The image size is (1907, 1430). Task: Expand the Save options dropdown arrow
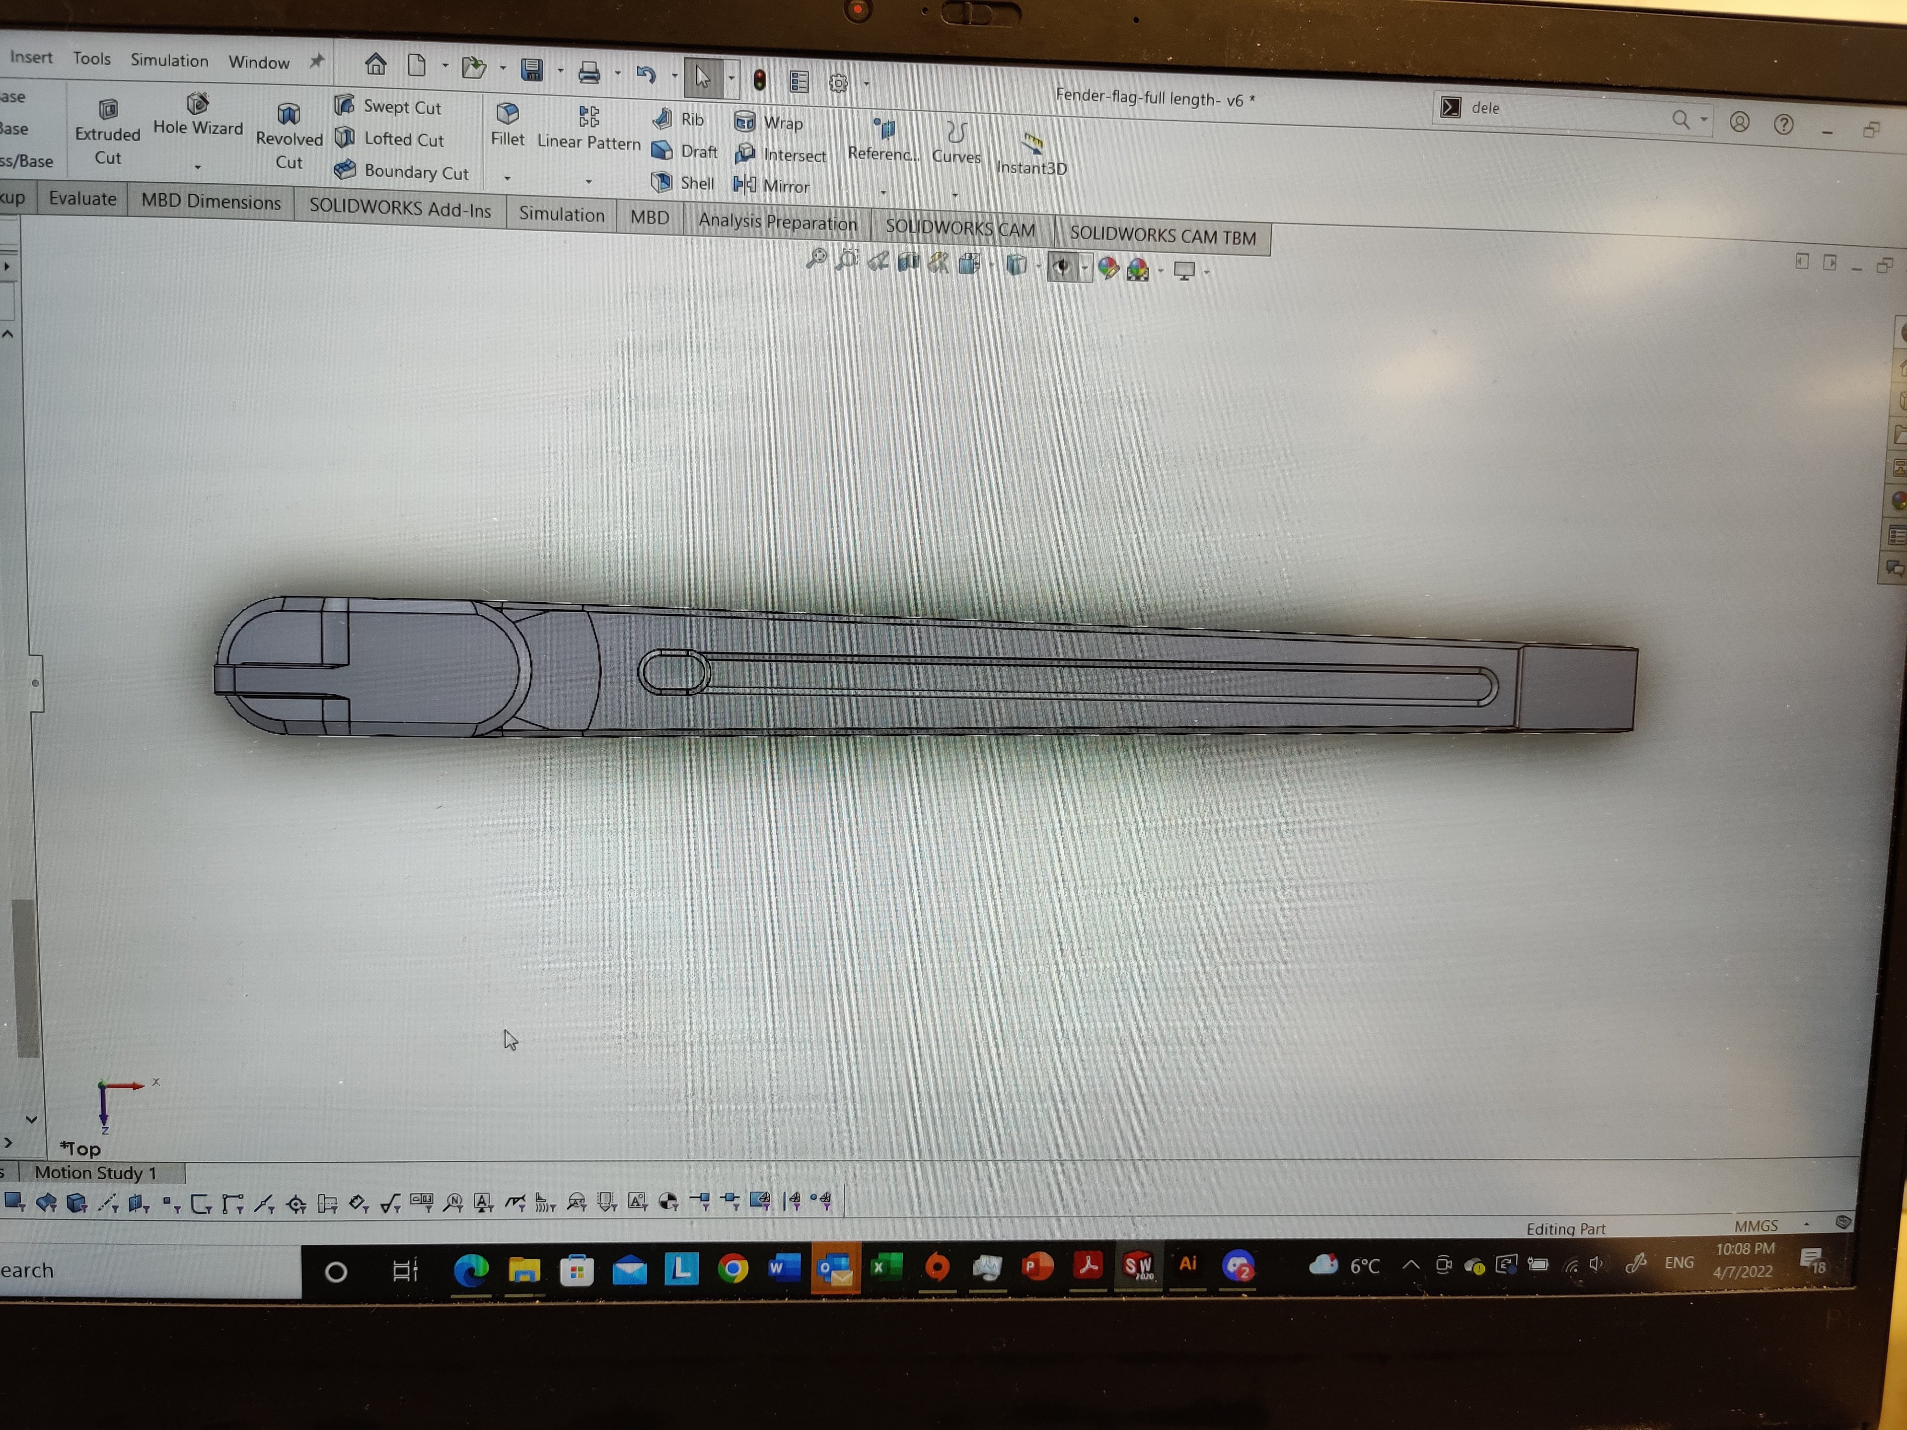click(x=560, y=71)
